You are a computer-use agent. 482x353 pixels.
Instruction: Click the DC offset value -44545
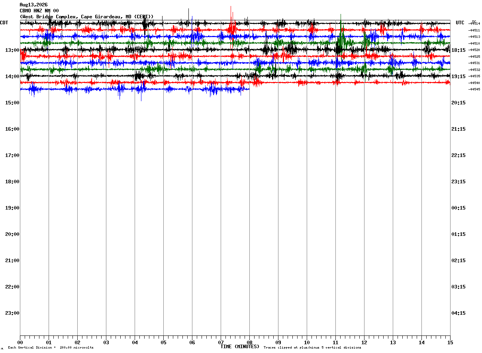(474, 89)
